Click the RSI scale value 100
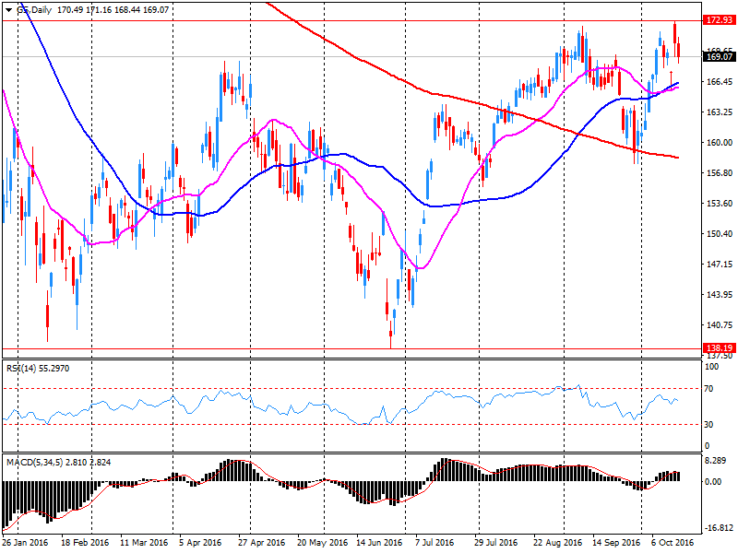The width and height of the screenshot is (738, 553). coord(712,367)
